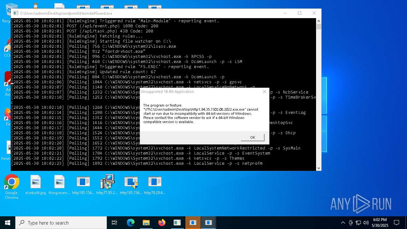The height and width of the screenshot is (229, 407).
Task: Click the console title C:\Users\admin\Desktop\endpoint\HeimdallGuard.exe
Action: pos(66,13)
